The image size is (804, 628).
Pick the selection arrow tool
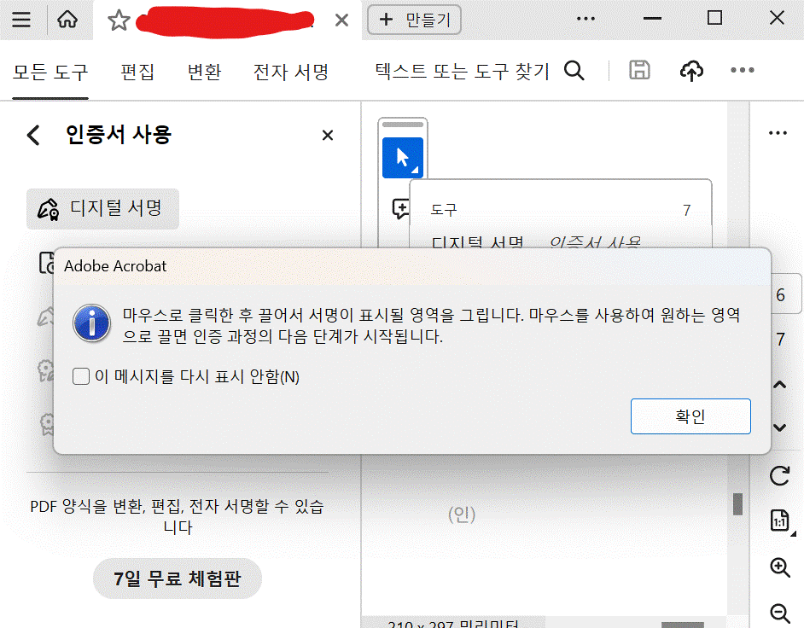tap(403, 158)
